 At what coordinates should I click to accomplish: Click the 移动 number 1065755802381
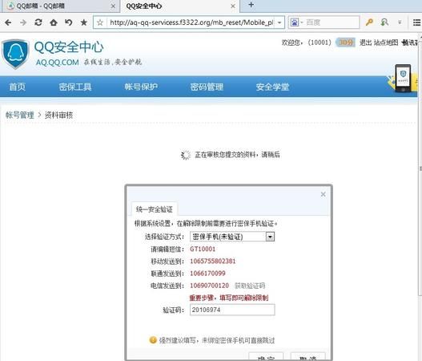(x=213, y=262)
